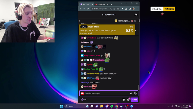
Task: Open the Community users icon in Stream Chat
Action: click(x=136, y=15)
